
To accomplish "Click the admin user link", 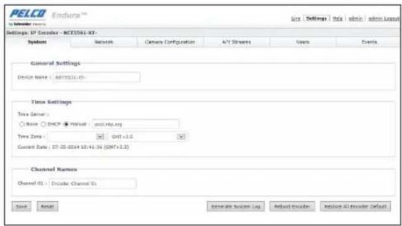I will tap(355, 19).
